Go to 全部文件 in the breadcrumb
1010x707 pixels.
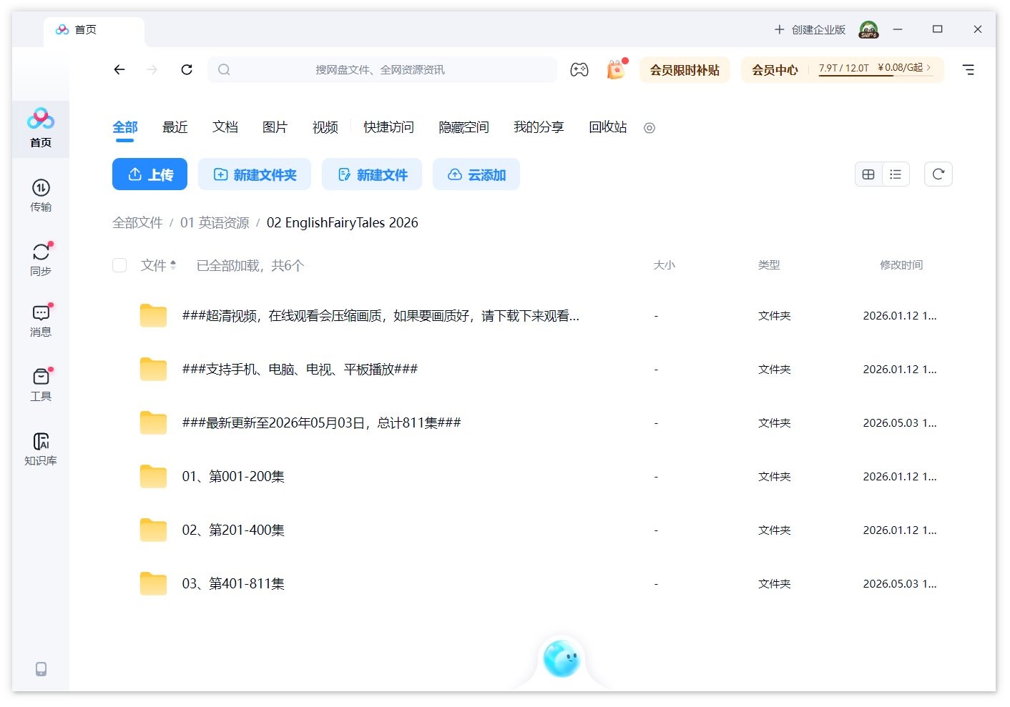coord(137,222)
